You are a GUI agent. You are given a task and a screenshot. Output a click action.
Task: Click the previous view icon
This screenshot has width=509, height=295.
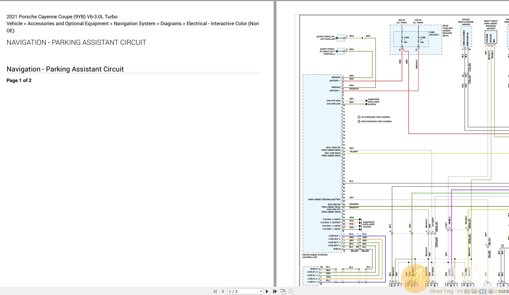tap(283, 291)
